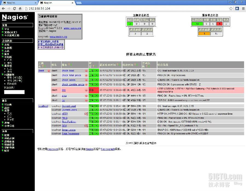Click notifications-disabled icon in localhost HTTP row

pyautogui.click(x=86, y=114)
